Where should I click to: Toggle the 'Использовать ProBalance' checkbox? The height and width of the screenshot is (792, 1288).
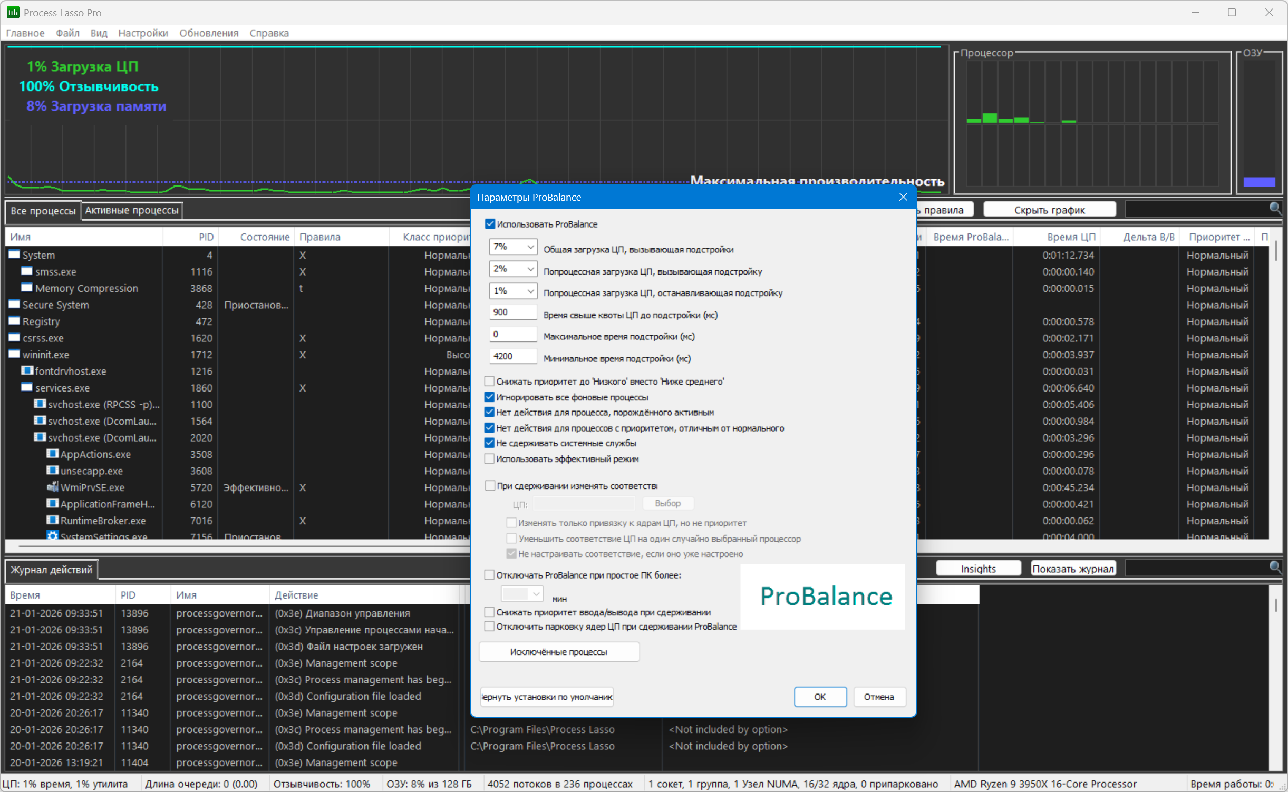pos(490,224)
